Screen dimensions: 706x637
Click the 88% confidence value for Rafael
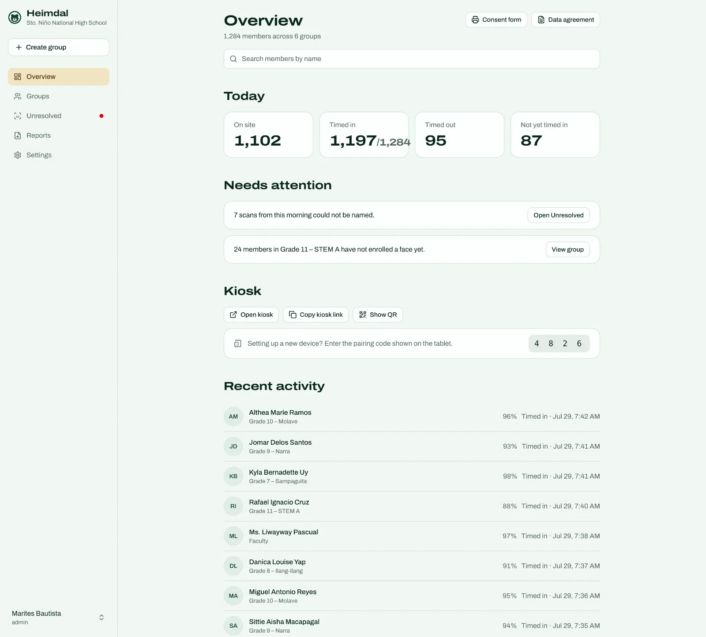[510, 506]
